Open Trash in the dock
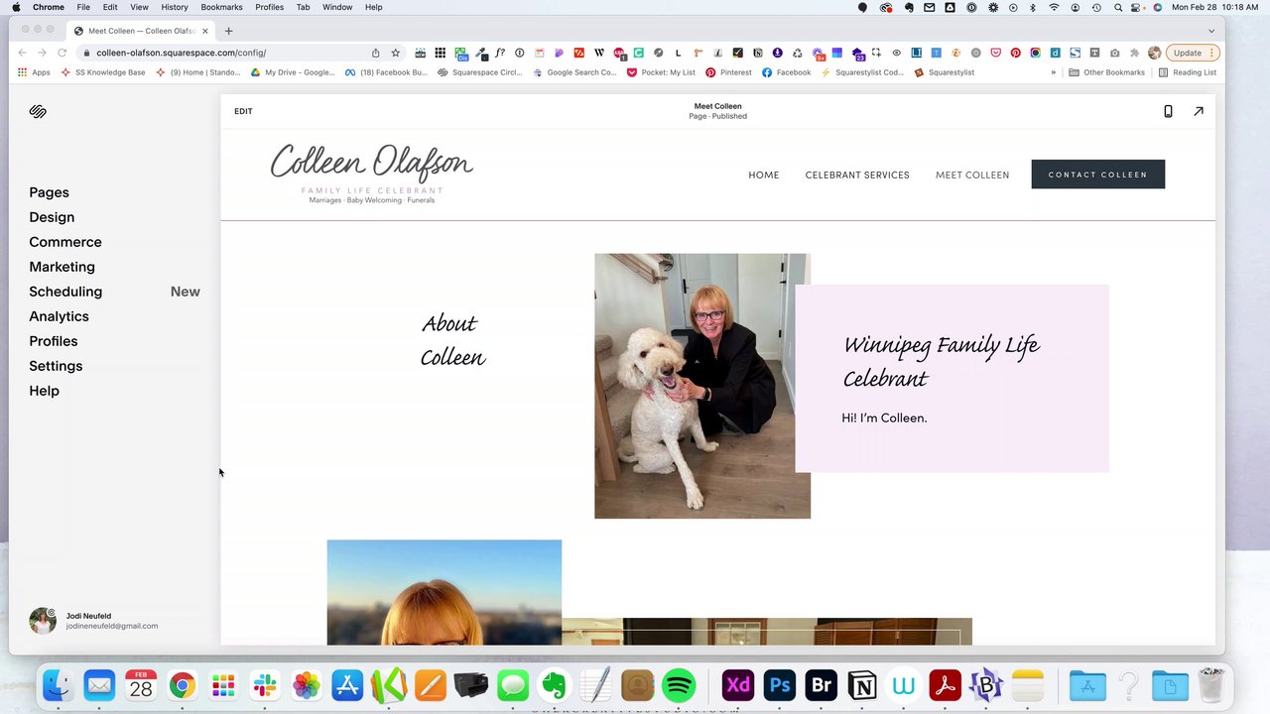1270x714 pixels. point(1211,685)
